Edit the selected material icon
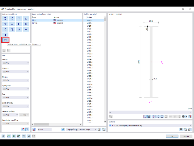Image resolution: width=194 pixels, height=146 pixels. click(x=190, y=130)
